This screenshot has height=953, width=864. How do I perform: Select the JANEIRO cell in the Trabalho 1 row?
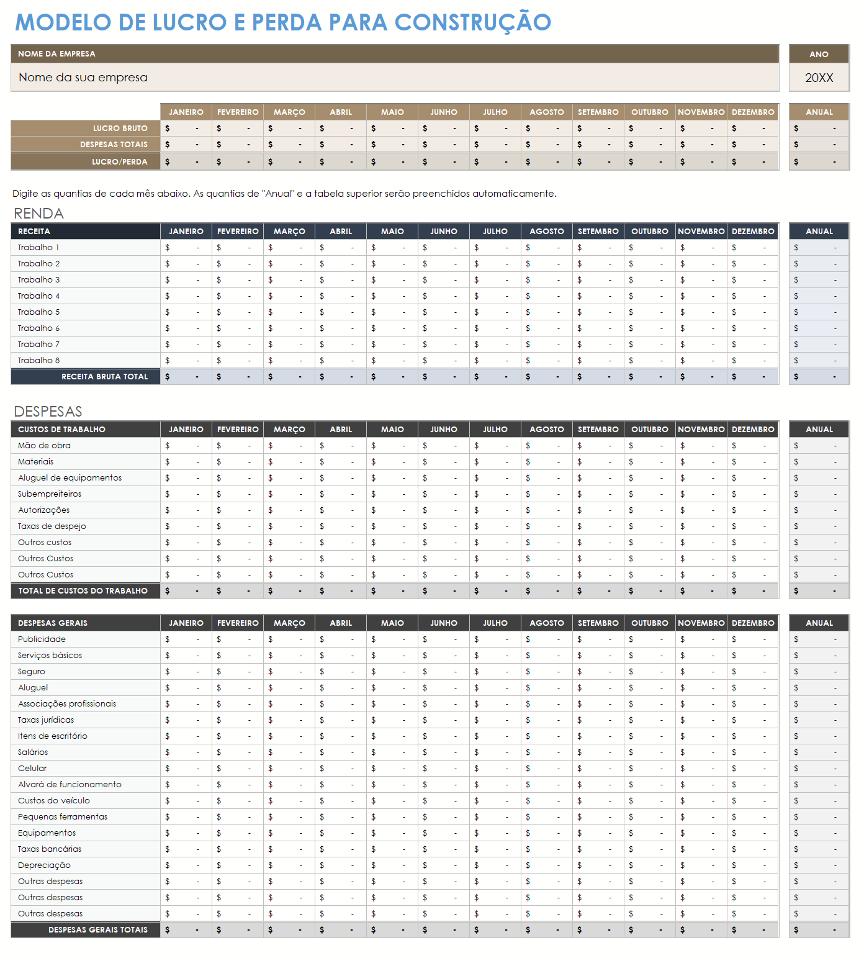tap(186, 248)
